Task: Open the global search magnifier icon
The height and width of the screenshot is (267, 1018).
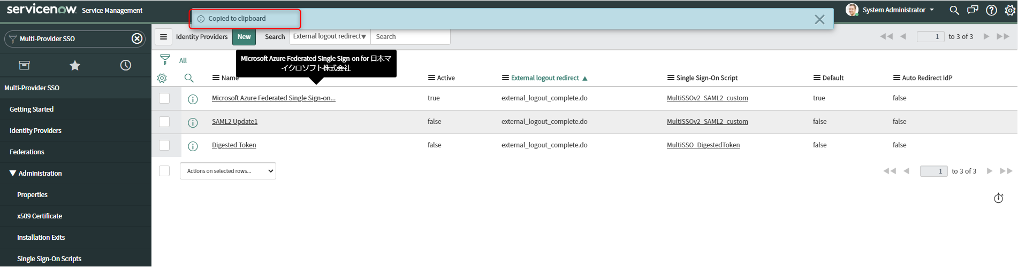Action: pos(954,10)
